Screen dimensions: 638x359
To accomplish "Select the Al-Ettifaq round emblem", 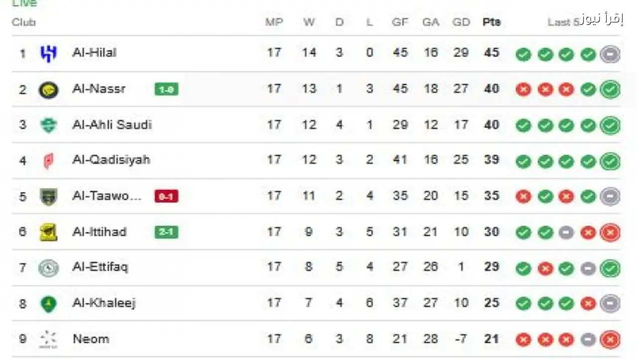I will click(48, 268).
